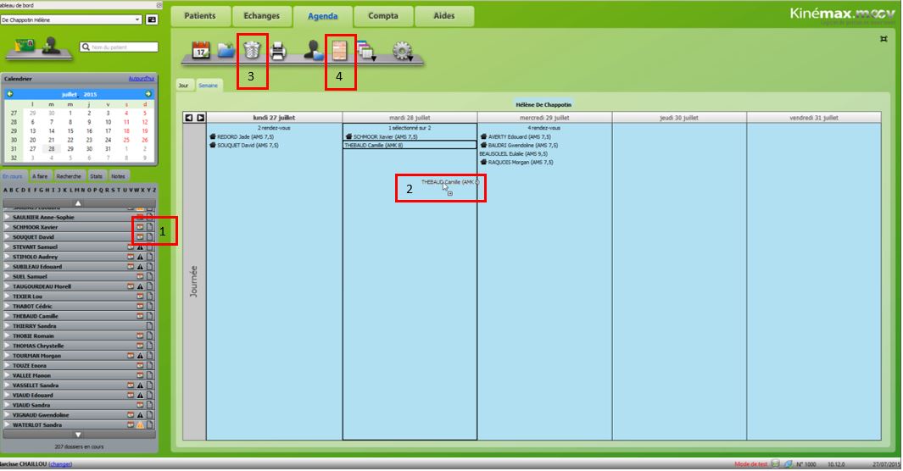Screen dimensions: 903x471
Task: Click the document icon on SOUQUET David row
Action: coord(149,237)
